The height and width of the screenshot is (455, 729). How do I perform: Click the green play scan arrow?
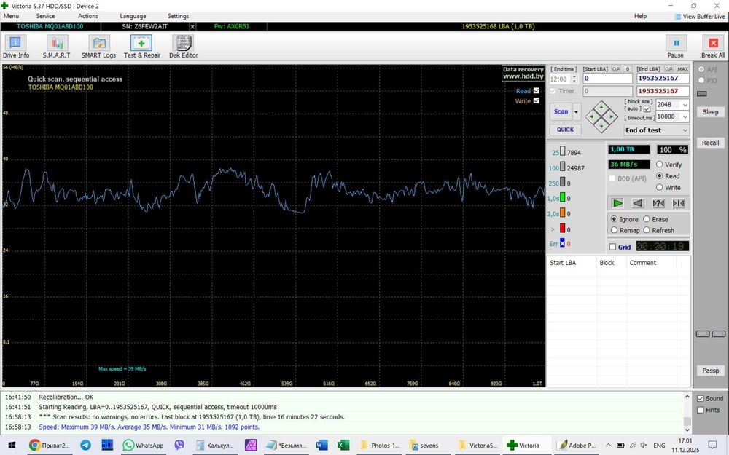[x=617, y=203]
